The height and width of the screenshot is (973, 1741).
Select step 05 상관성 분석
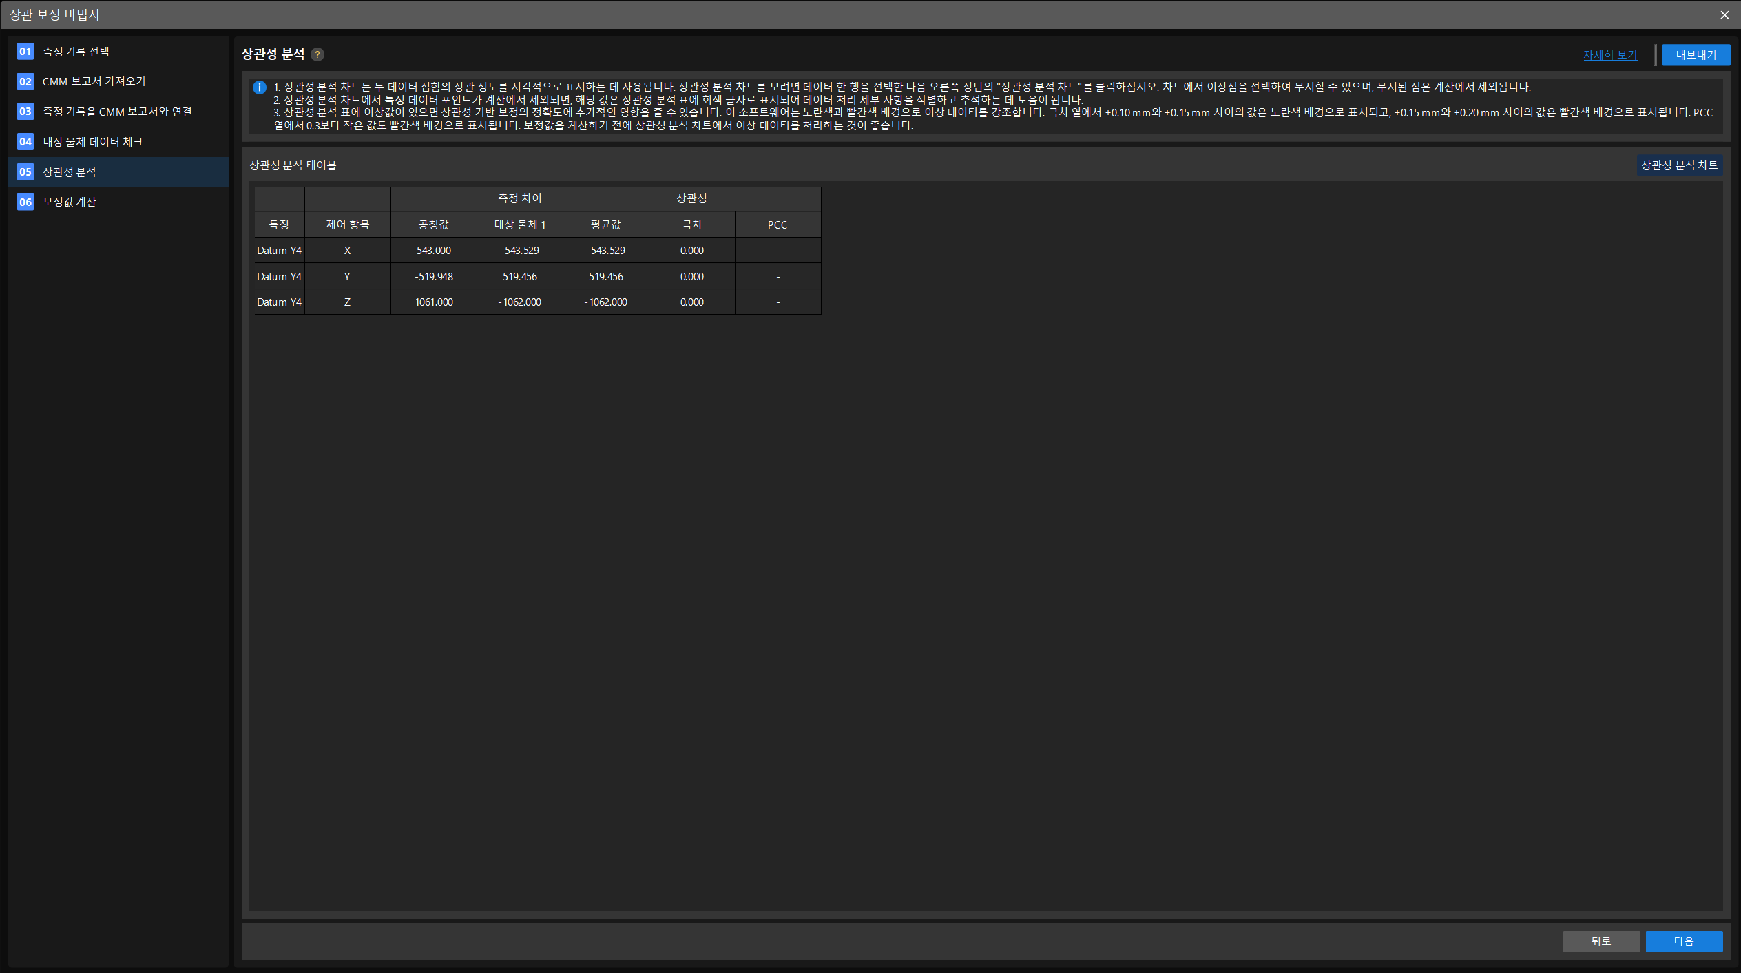coord(118,172)
